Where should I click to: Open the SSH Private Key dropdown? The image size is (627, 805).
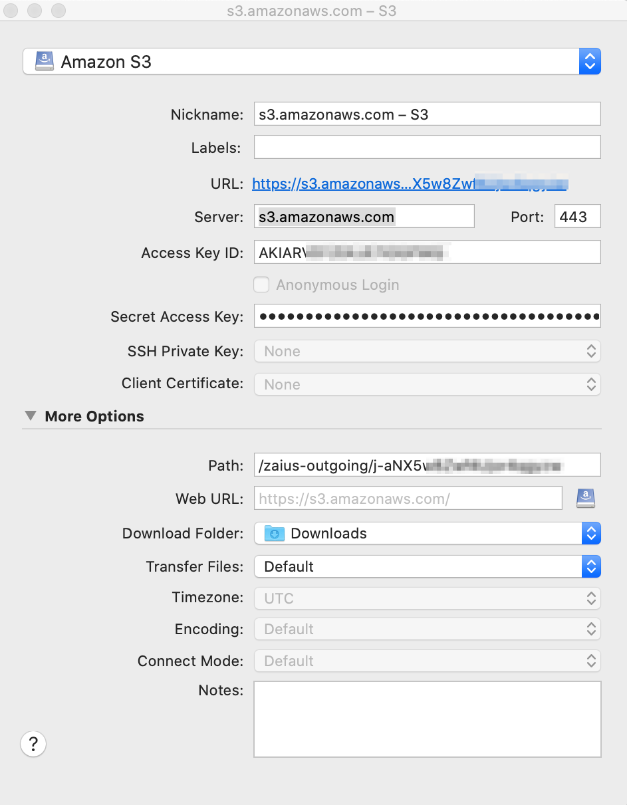427,351
